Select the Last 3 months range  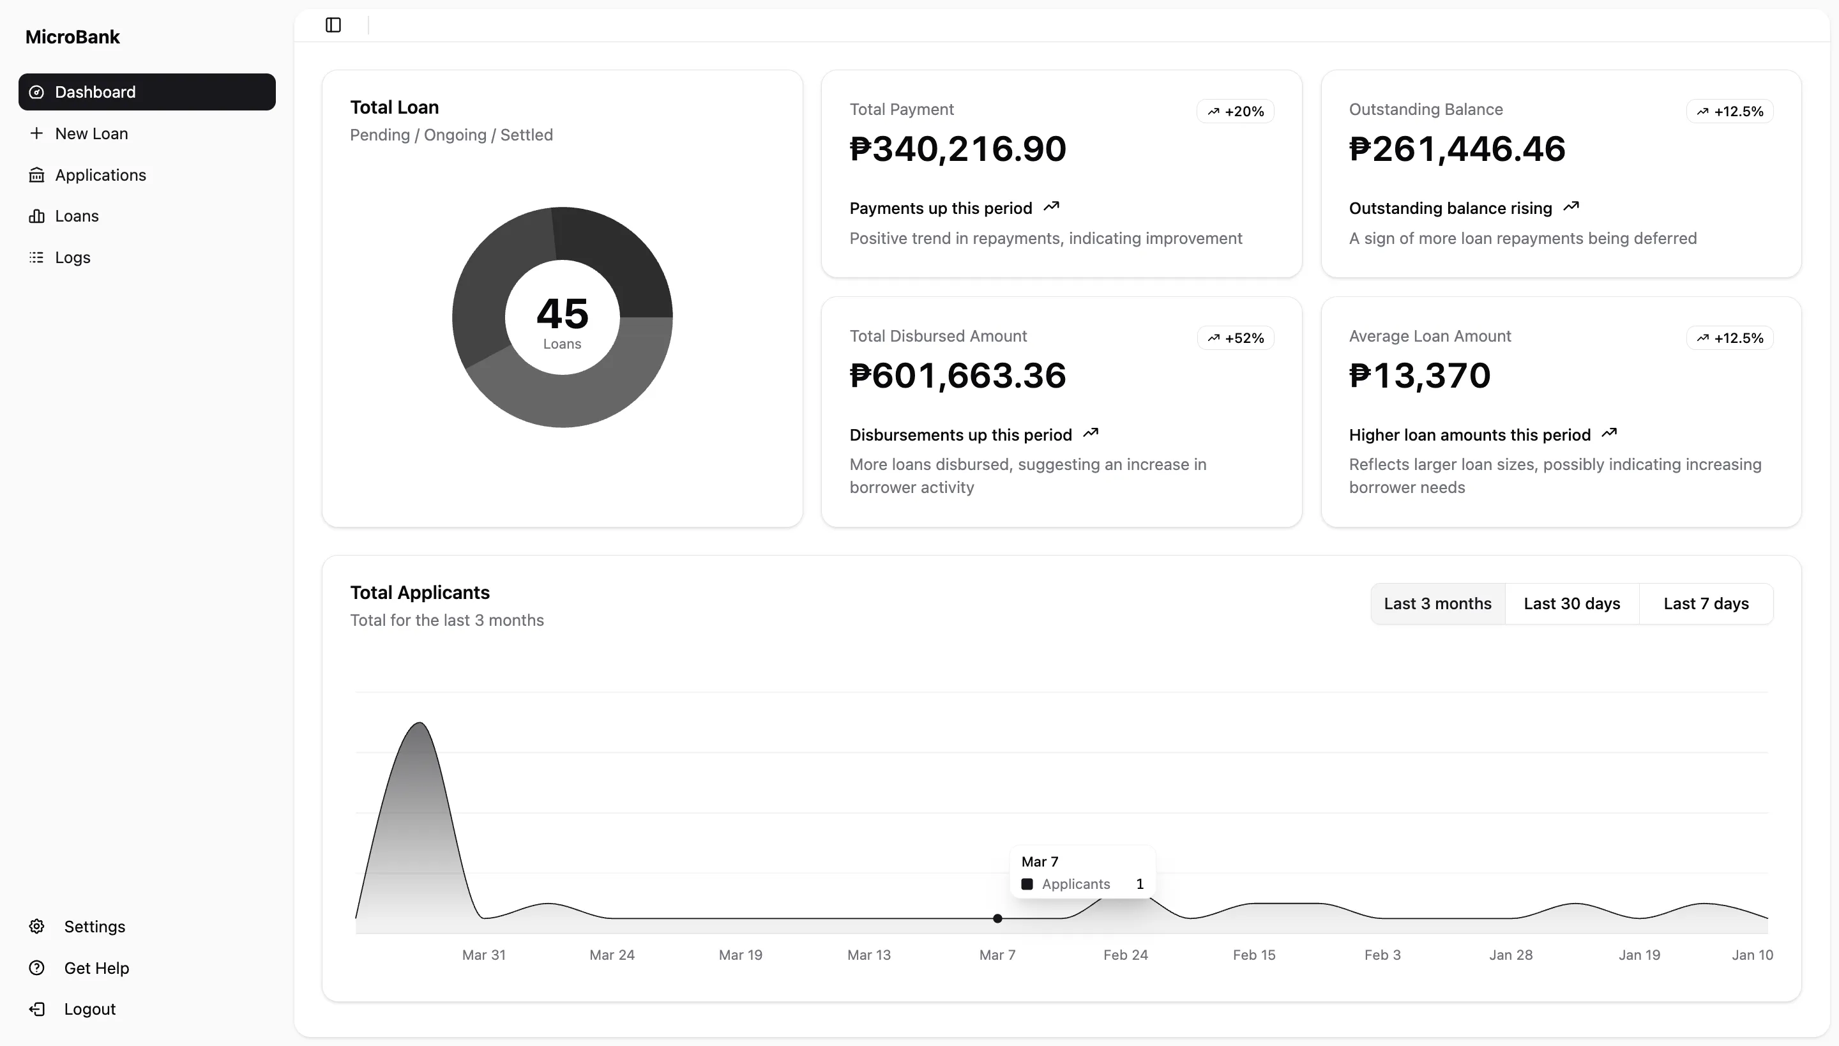point(1437,603)
